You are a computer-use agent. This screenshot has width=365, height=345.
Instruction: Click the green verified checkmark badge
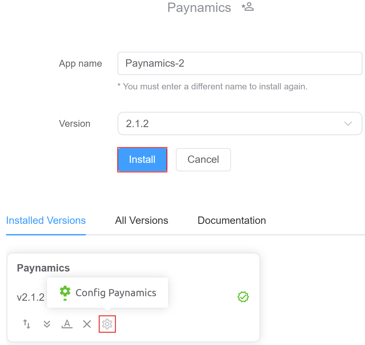point(243,297)
